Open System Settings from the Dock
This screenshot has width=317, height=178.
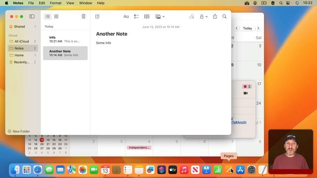pyautogui.click(x=252, y=170)
